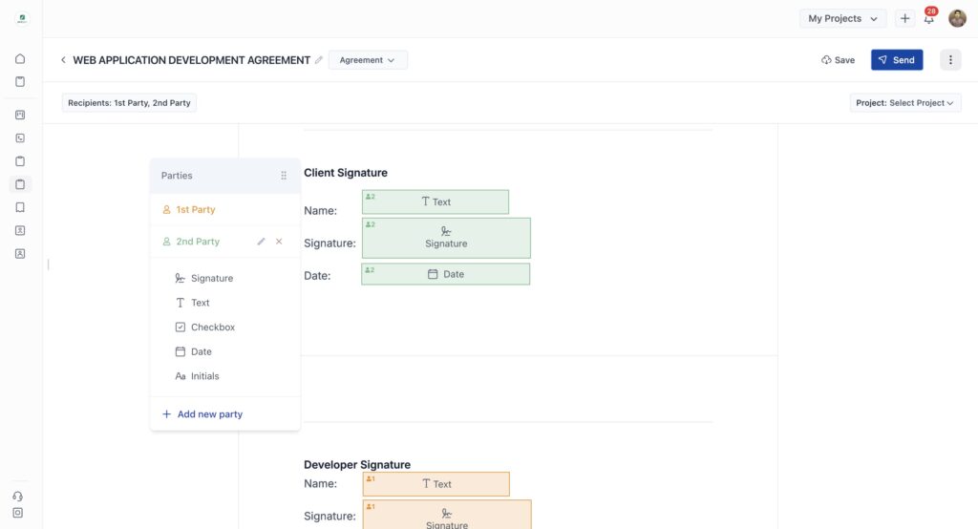978x529 pixels.
Task: Click the plus icon in top bar
Action: (904, 19)
